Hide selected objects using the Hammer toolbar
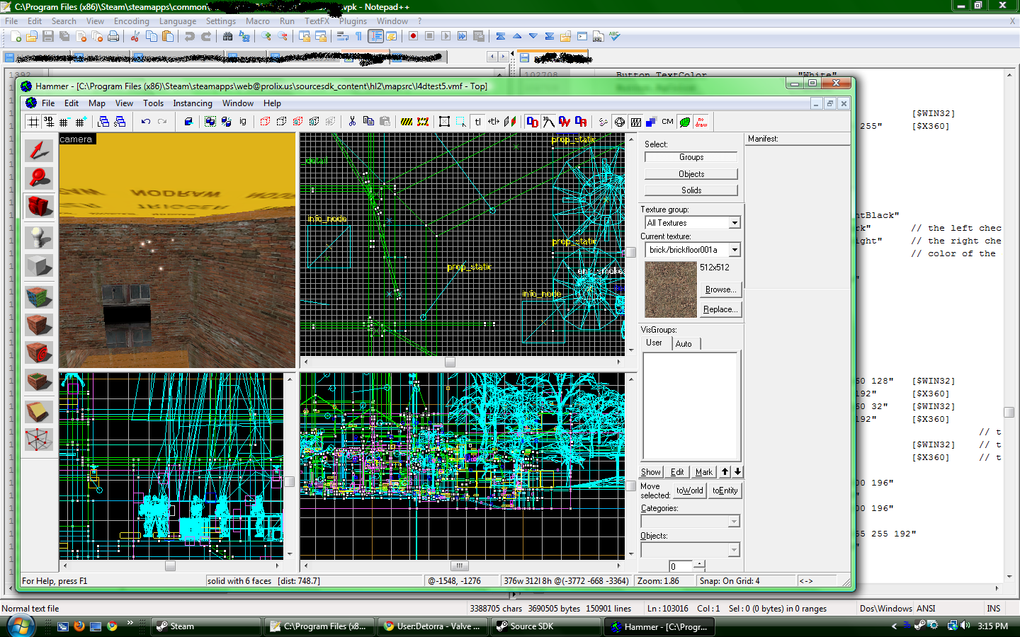1020x637 pixels. [266, 122]
